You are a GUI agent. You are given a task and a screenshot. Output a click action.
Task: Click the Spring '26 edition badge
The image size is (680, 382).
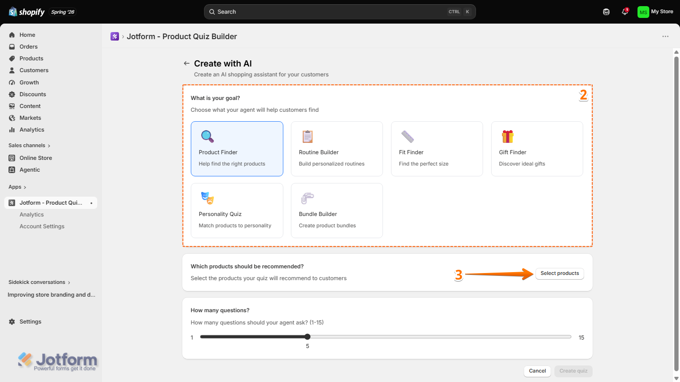point(63,12)
